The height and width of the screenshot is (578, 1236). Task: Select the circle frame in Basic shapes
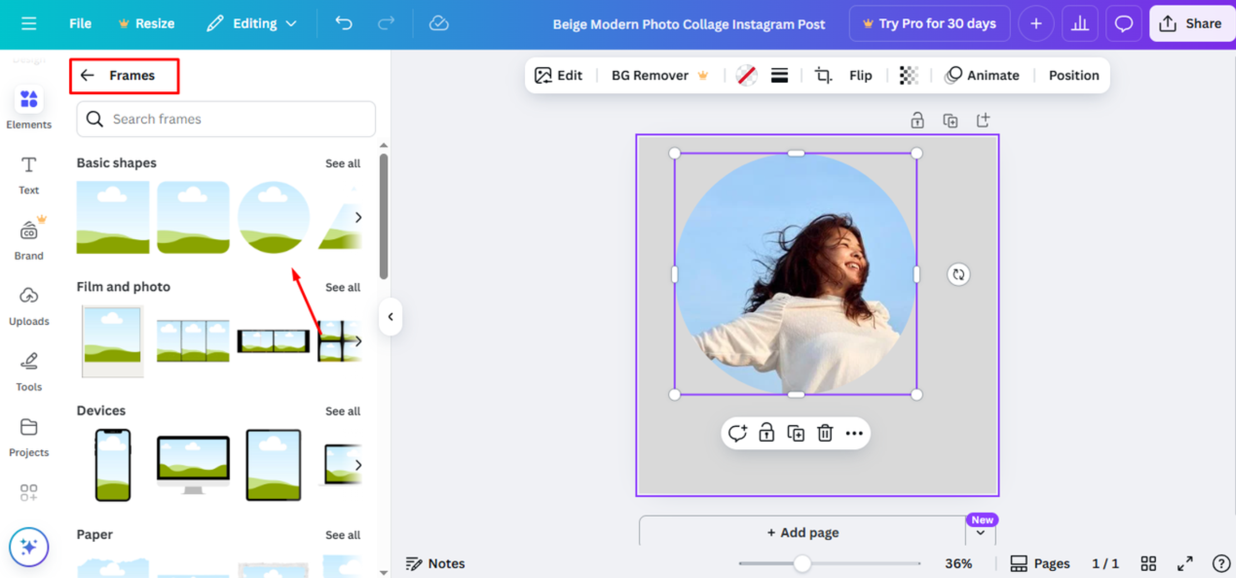tap(273, 217)
